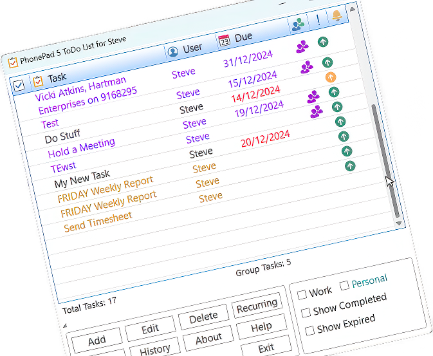Click the clipboard icon in Task header
Viewport: 433px width, 356px height.
click(x=38, y=81)
